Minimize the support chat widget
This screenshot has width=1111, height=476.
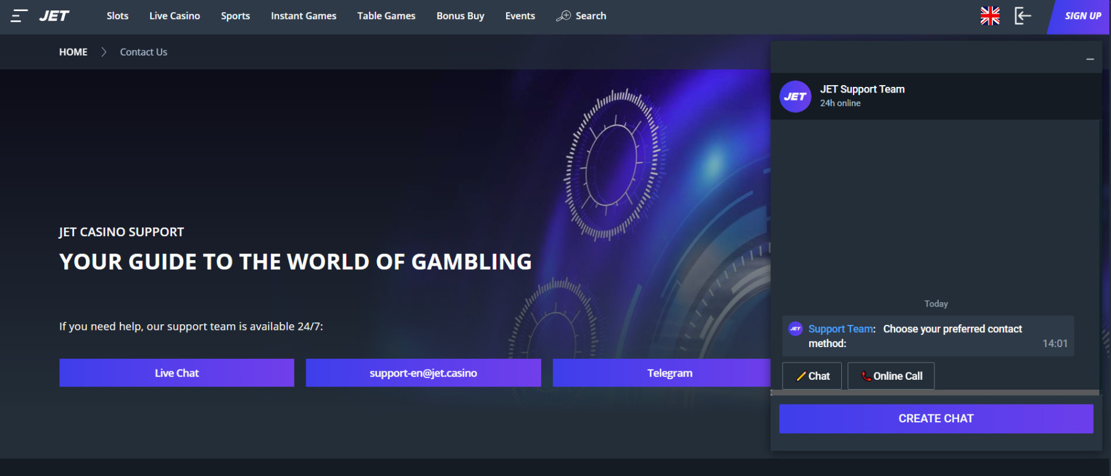tap(1090, 59)
